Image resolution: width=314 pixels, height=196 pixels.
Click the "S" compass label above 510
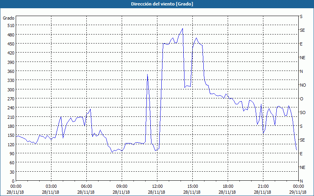[x=301, y=16]
